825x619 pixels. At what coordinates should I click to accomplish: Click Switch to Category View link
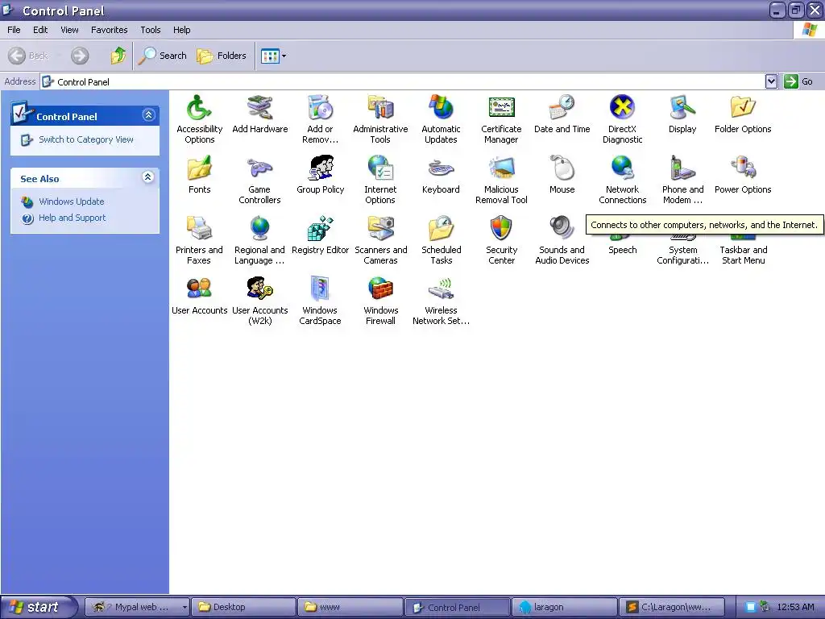[x=85, y=139]
